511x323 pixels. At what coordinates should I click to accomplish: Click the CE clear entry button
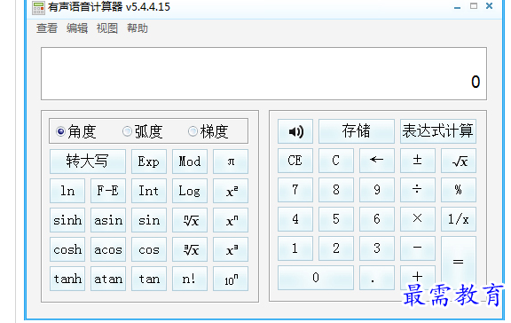pyautogui.click(x=295, y=161)
